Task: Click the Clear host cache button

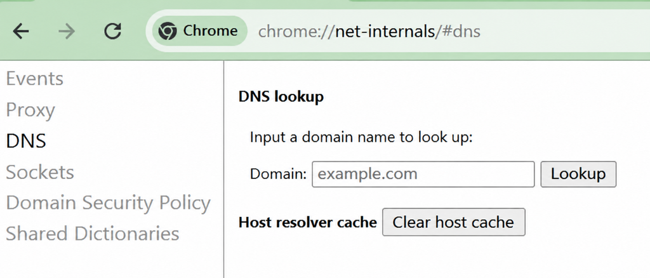Action: [x=453, y=223]
